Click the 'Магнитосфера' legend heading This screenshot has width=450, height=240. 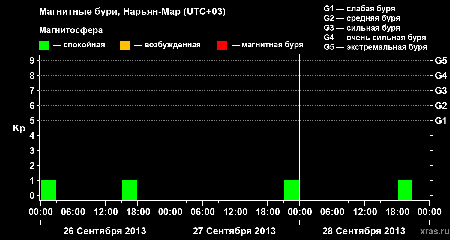pyautogui.click(x=71, y=30)
